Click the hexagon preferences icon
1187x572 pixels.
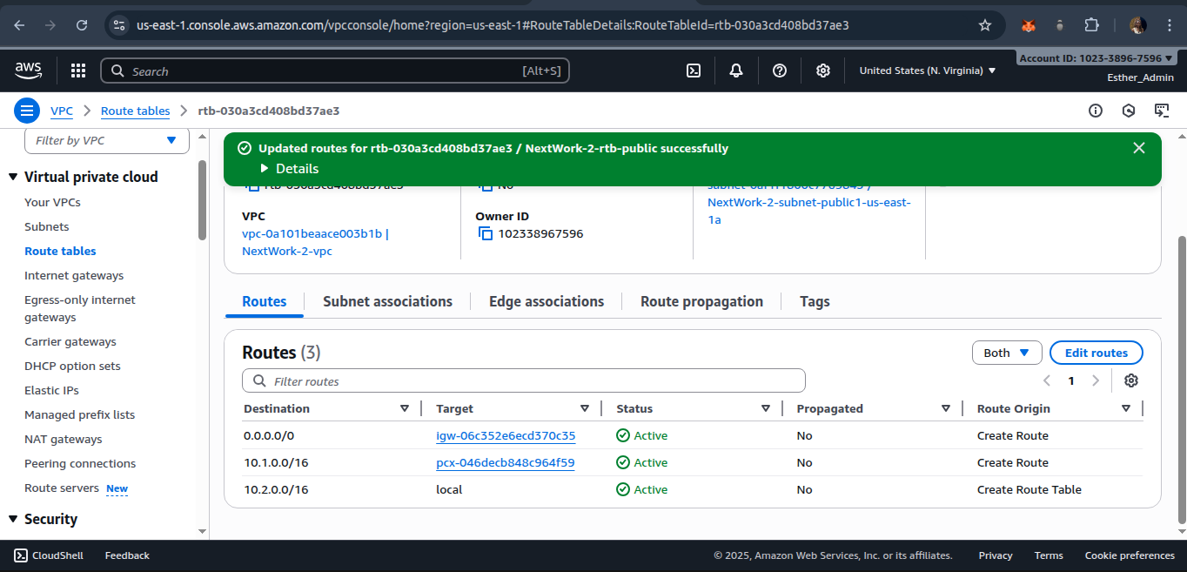tap(1129, 111)
